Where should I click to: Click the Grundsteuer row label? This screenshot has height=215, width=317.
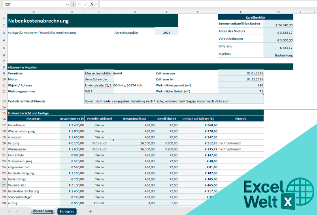click(x=34, y=125)
